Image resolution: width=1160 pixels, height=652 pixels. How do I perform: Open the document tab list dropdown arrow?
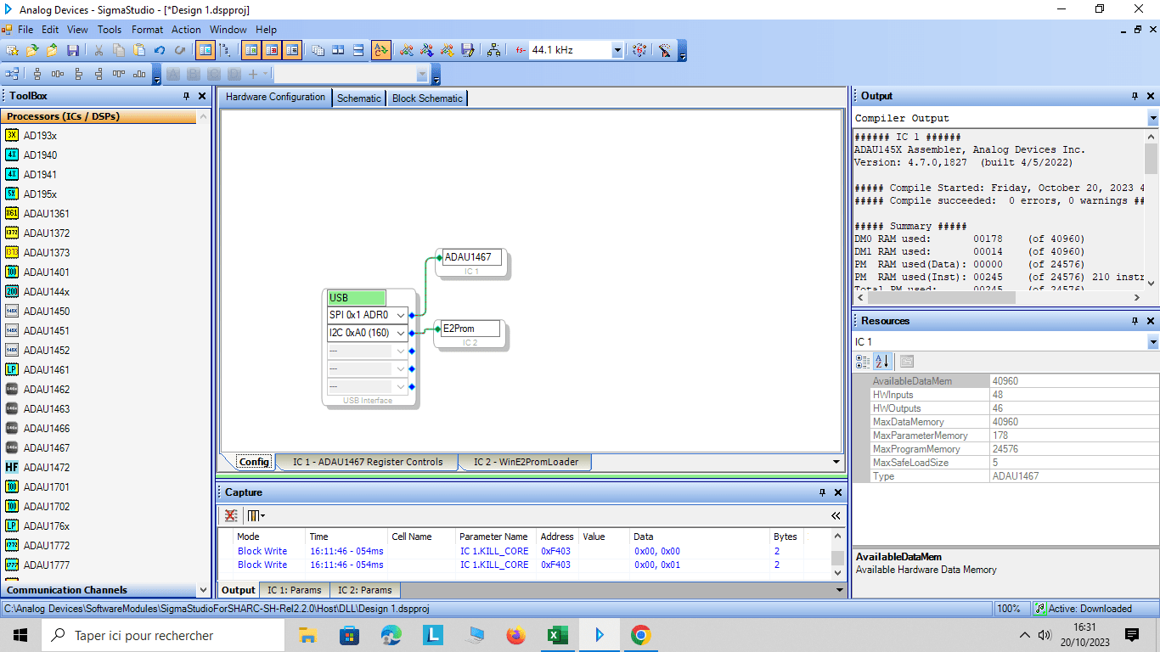(836, 462)
